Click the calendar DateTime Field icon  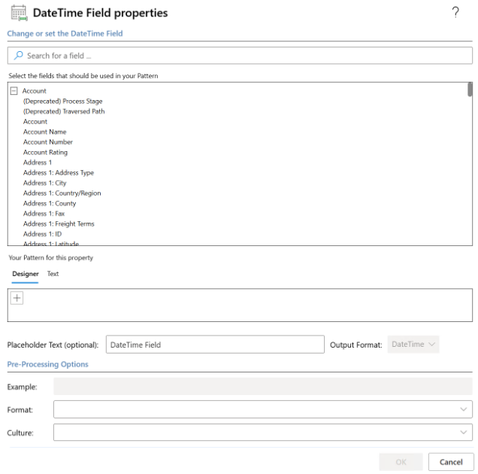coord(18,13)
